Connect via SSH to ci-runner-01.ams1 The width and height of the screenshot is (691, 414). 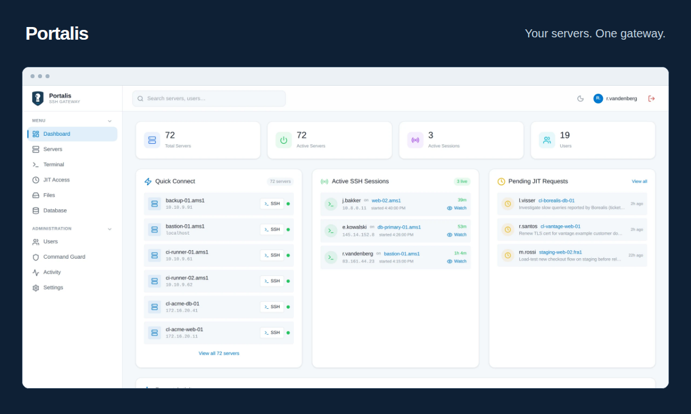[x=272, y=255]
